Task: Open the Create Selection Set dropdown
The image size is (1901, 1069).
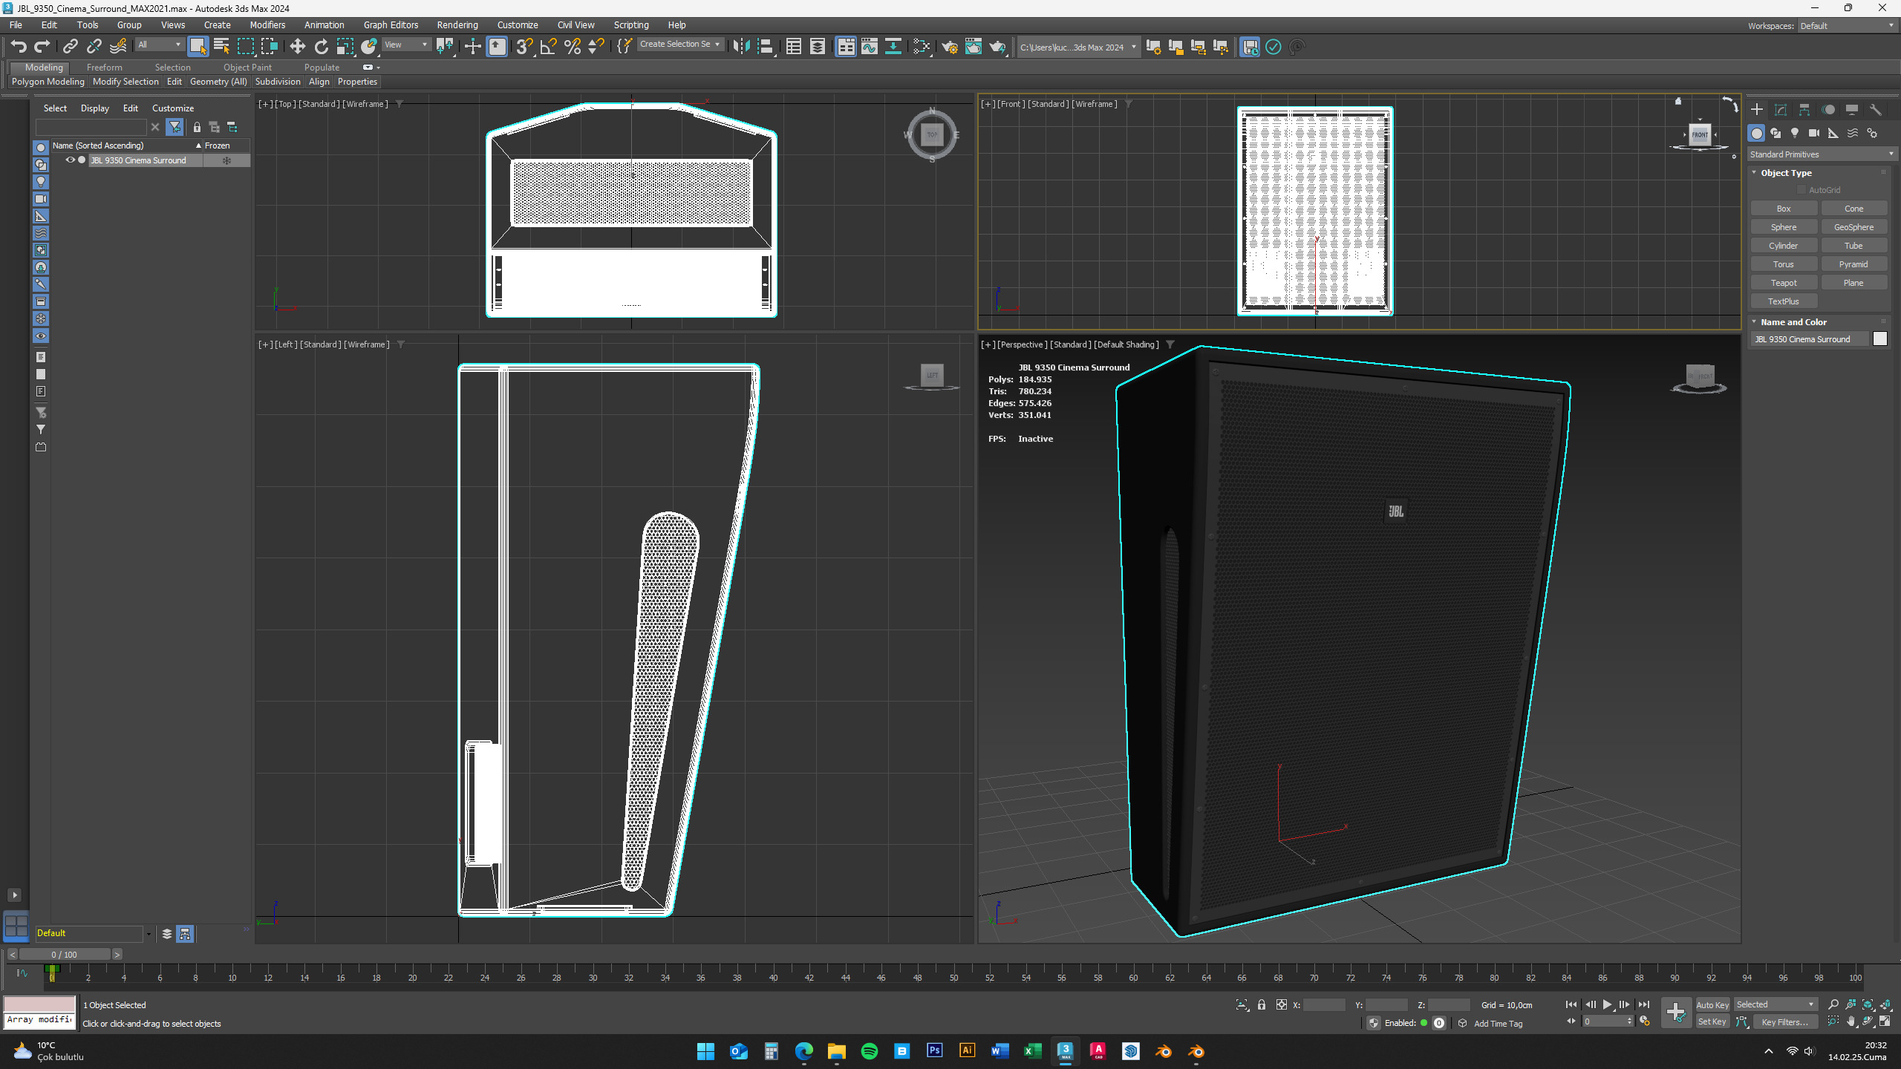Action: click(x=680, y=45)
